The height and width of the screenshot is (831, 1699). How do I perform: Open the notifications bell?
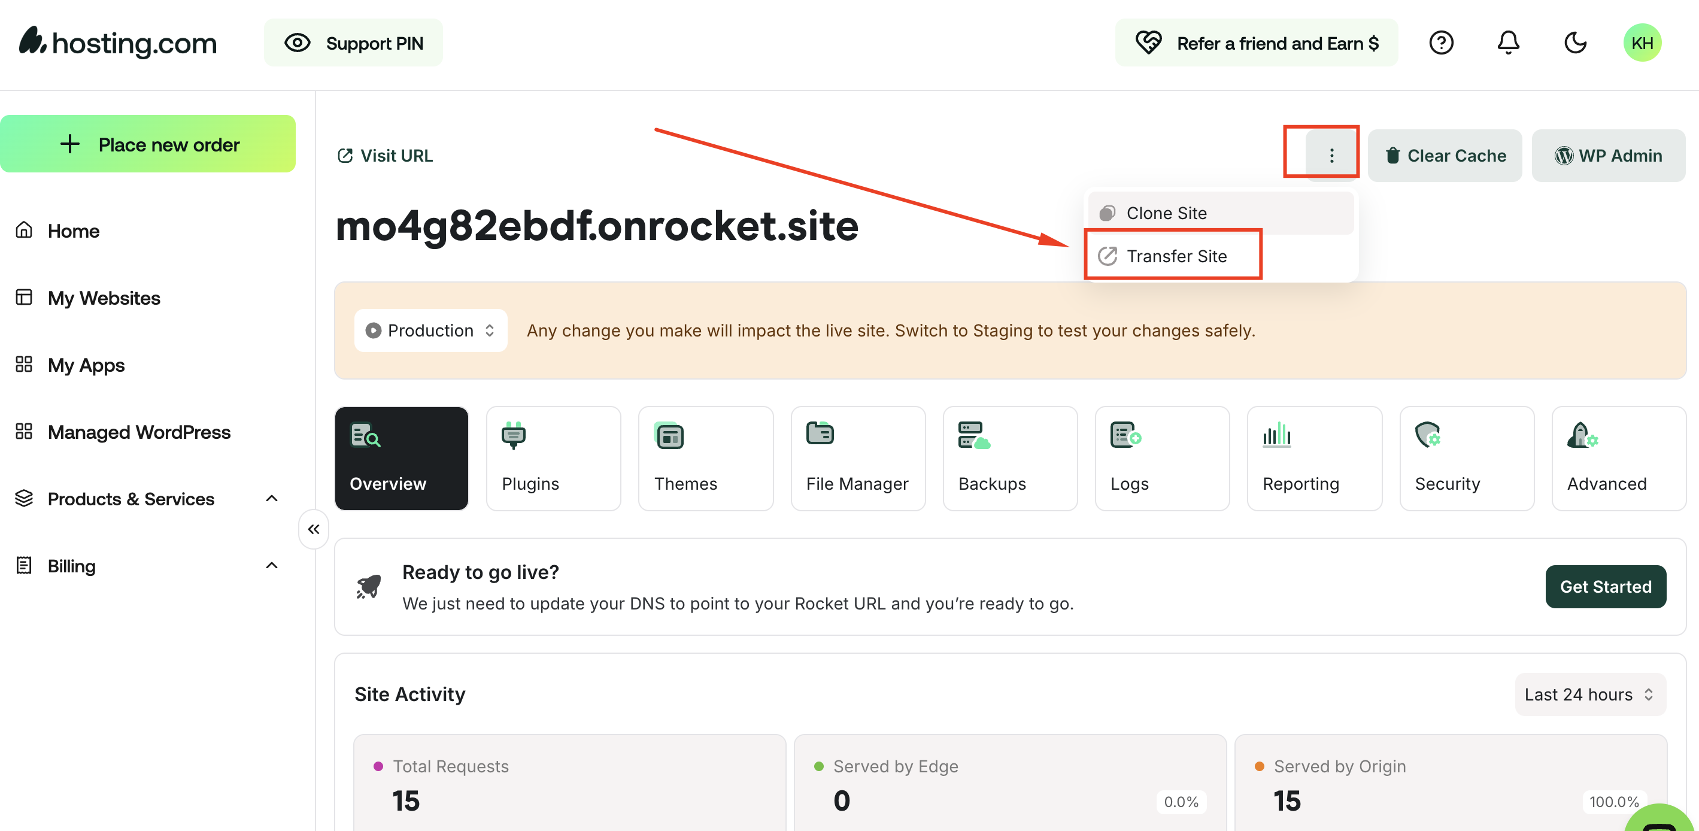1508,43
